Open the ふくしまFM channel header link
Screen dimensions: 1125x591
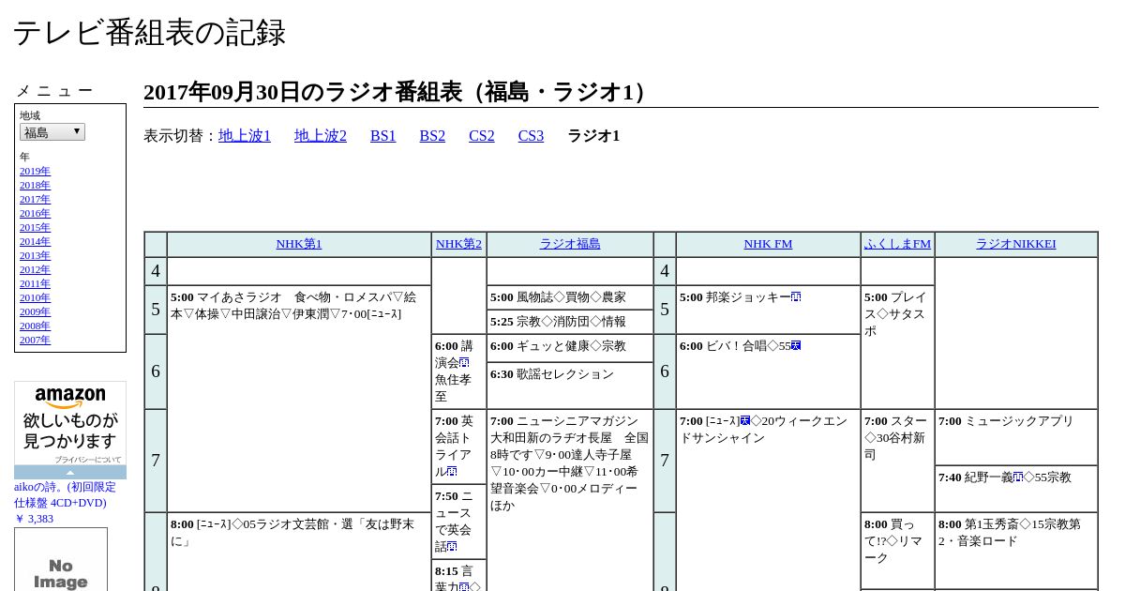pyautogui.click(x=897, y=244)
